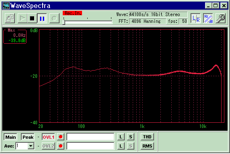
Task: Click the OVL1 overlay name field
Action: (x=90, y=137)
